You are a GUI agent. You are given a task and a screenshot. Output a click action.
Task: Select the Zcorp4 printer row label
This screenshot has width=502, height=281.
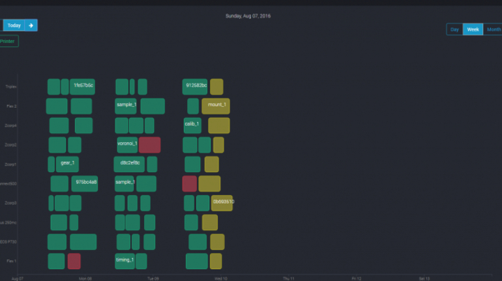click(x=10, y=126)
